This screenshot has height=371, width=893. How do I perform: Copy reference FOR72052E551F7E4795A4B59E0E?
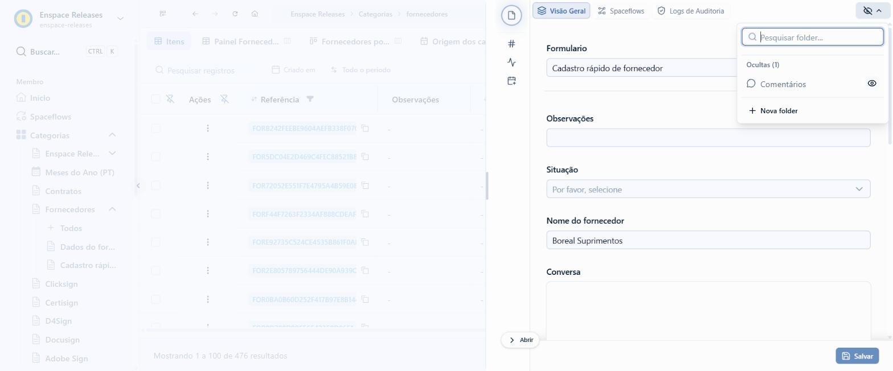pyautogui.click(x=365, y=186)
